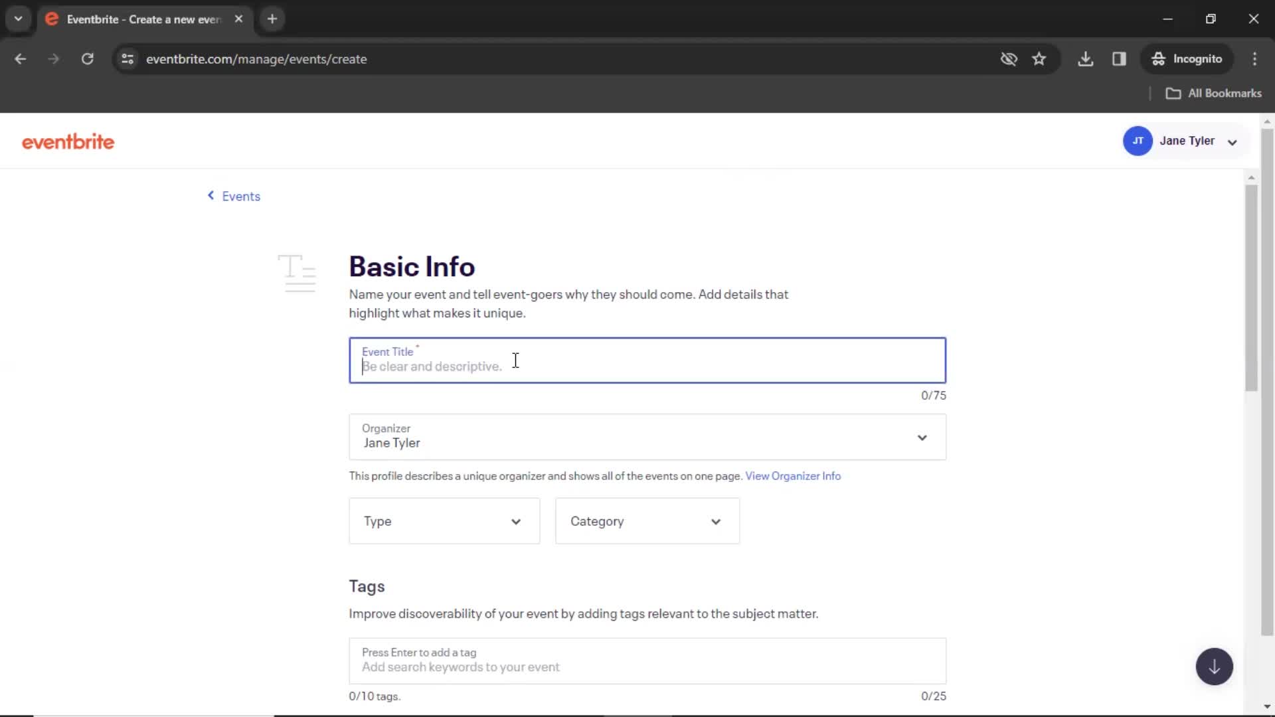Viewport: 1275px width, 717px height.
Task: Focus the Event Title input field
Action: (x=647, y=360)
